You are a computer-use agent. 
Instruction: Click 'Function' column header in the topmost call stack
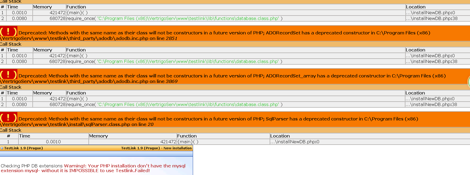(x=76, y=7)
